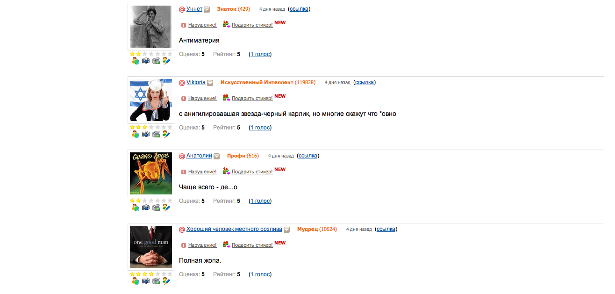The image size is (615, 294).
Task: Click Подарить стикер in Хороший человек's answer
Action: click(x=252, y=245)
